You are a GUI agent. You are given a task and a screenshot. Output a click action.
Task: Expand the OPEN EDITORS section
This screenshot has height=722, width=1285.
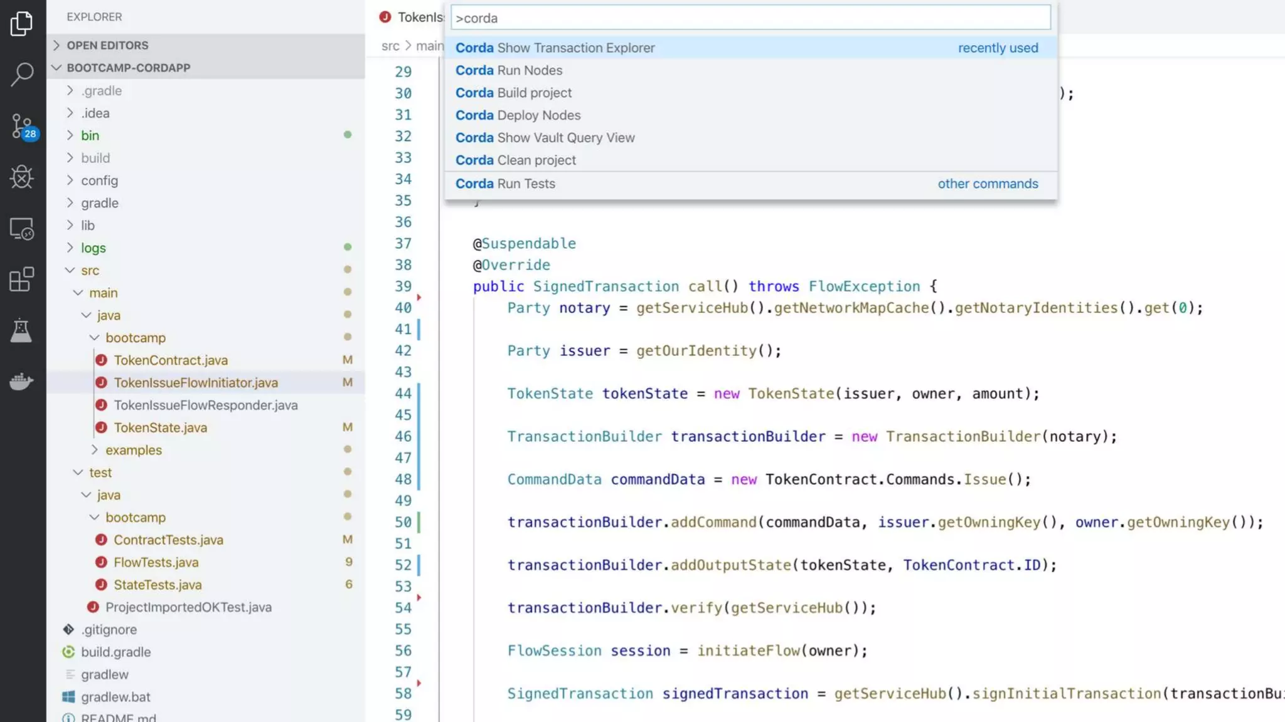click(x=107, y=45)
